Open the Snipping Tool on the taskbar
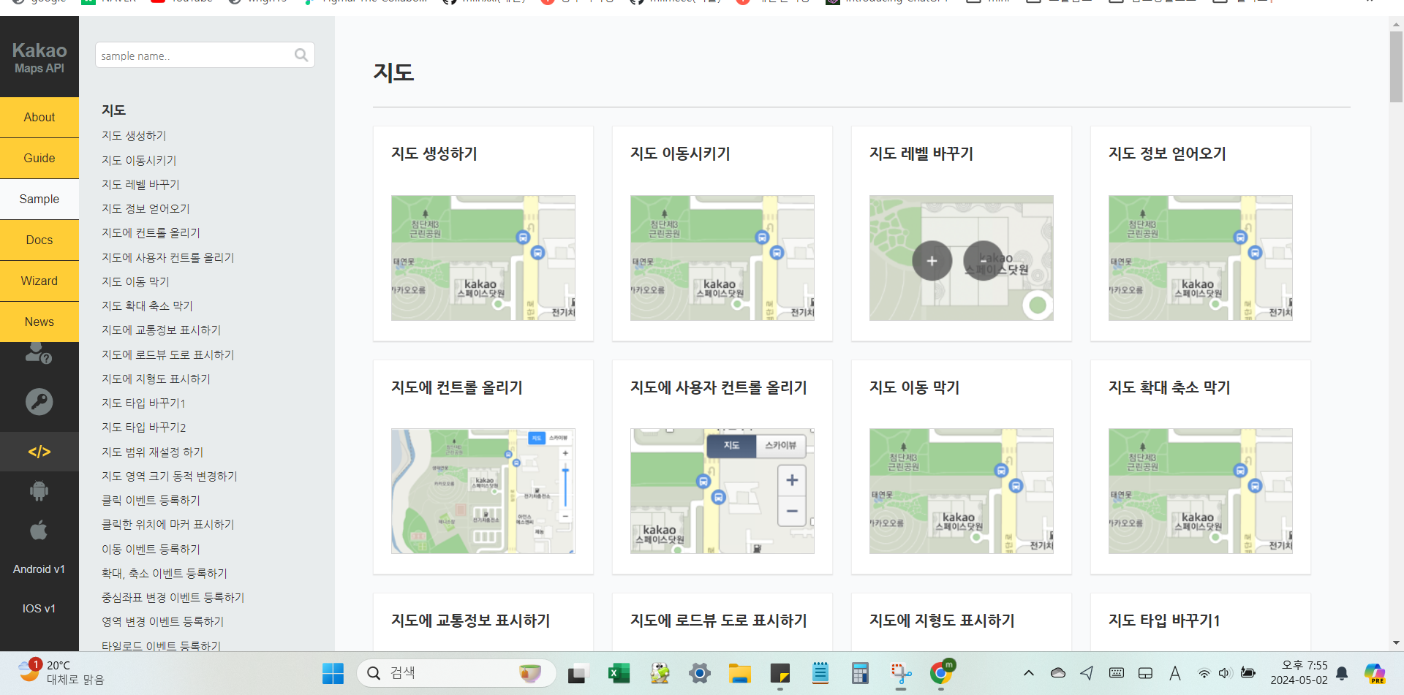 (901, 673)
